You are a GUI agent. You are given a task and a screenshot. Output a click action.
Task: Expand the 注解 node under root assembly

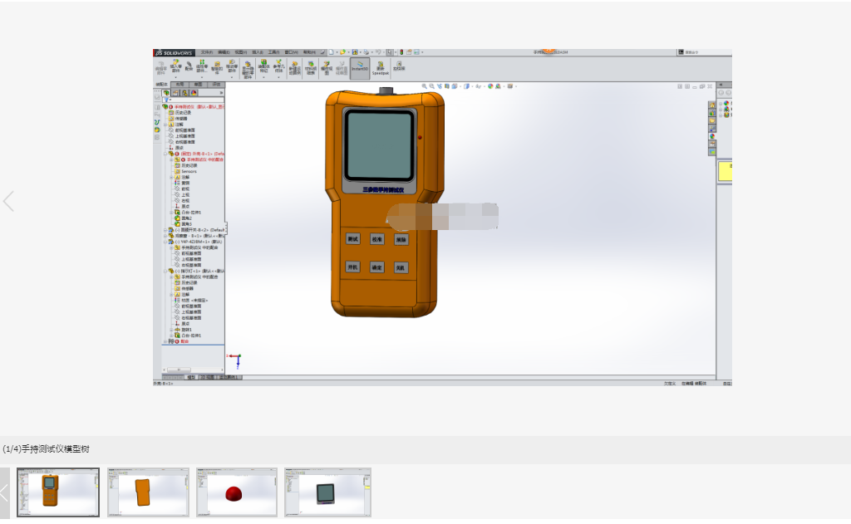(x=165, y=125)
